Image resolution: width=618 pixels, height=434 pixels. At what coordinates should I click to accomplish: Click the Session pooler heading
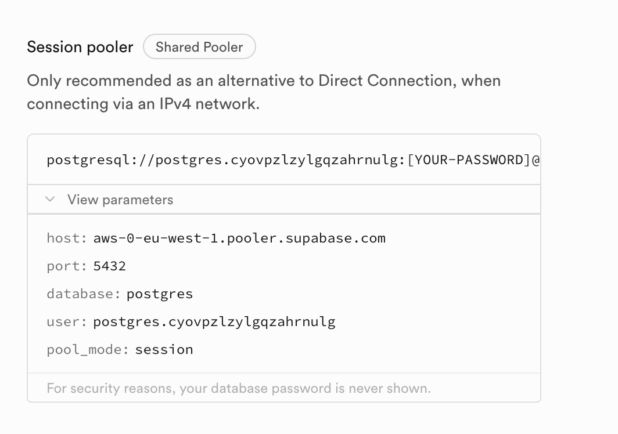coord(80,47)
